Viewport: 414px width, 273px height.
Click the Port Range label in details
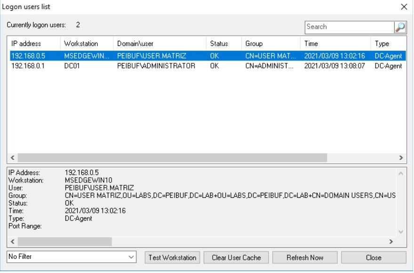click(x=25, y=226)
